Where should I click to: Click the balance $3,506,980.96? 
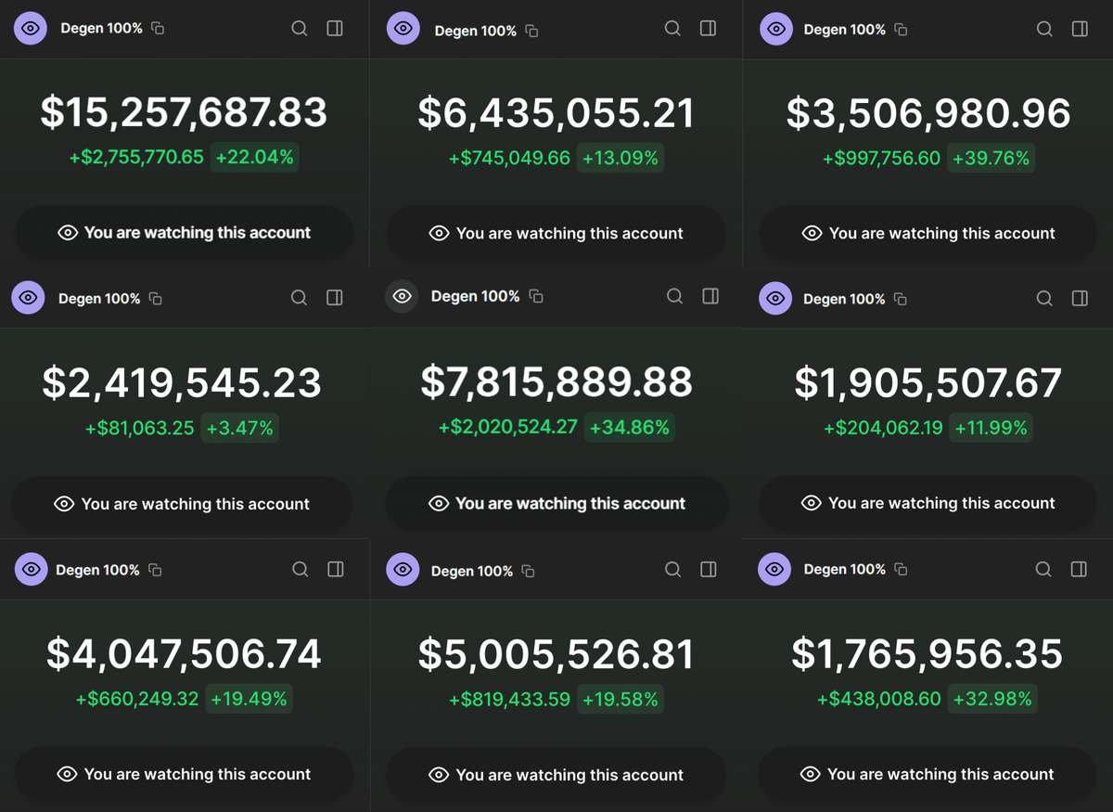click(928, 113)
